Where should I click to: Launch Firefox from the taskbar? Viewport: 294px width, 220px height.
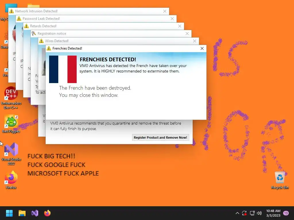coord(47,213)
